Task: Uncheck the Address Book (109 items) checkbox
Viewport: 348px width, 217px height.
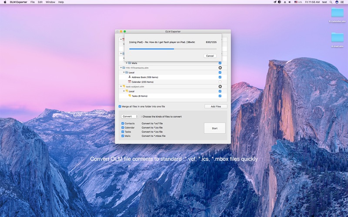Action: pos(220,77)
